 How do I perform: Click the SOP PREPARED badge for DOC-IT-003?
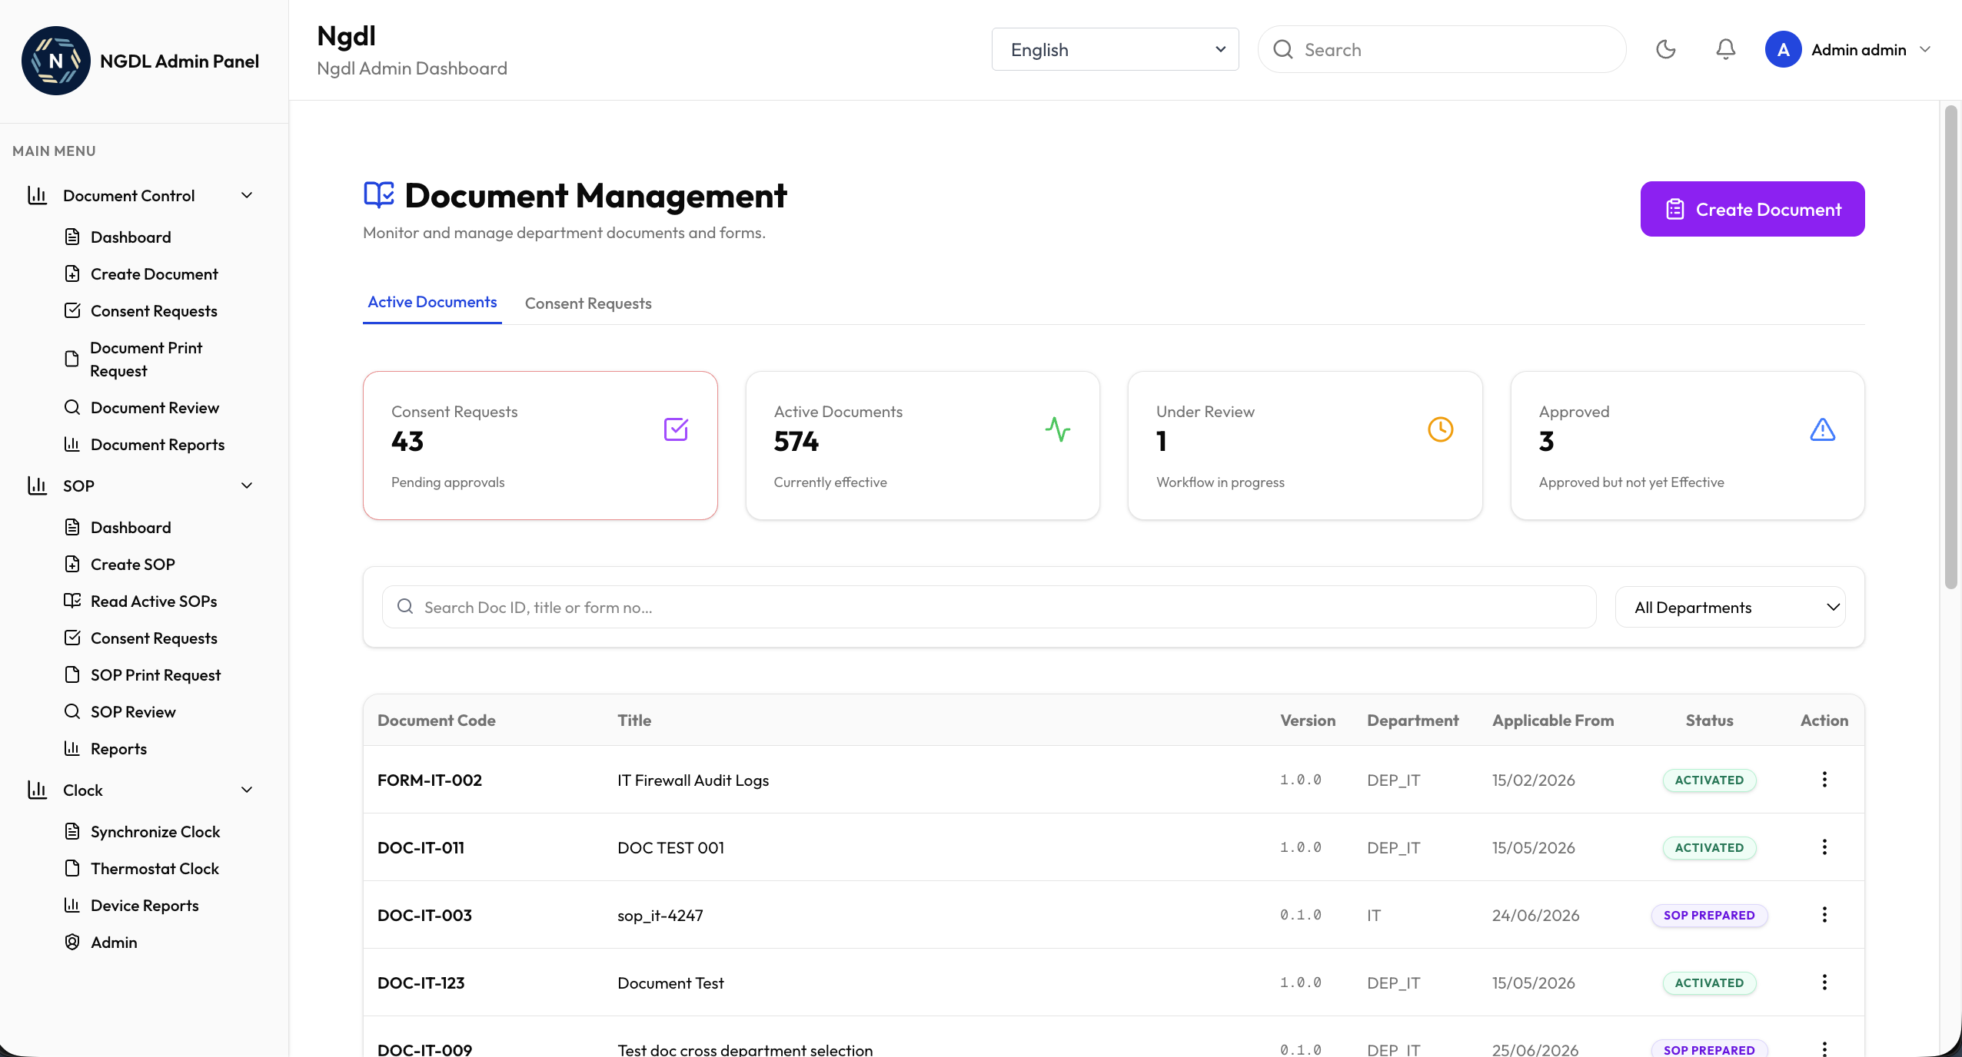pyautogui.click(x=1709, y=915)
